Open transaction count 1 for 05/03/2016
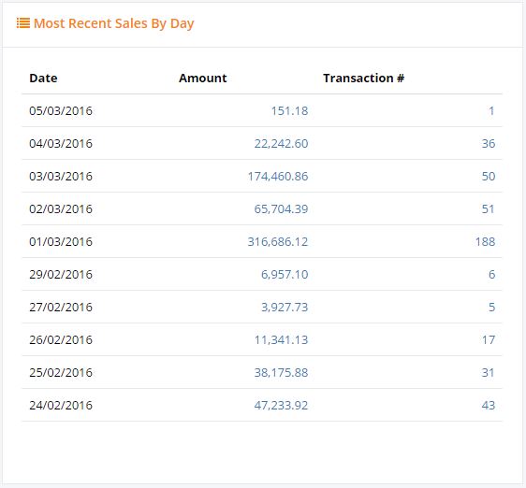Screen dimensions: 526x488 click(x=491, y=111)
